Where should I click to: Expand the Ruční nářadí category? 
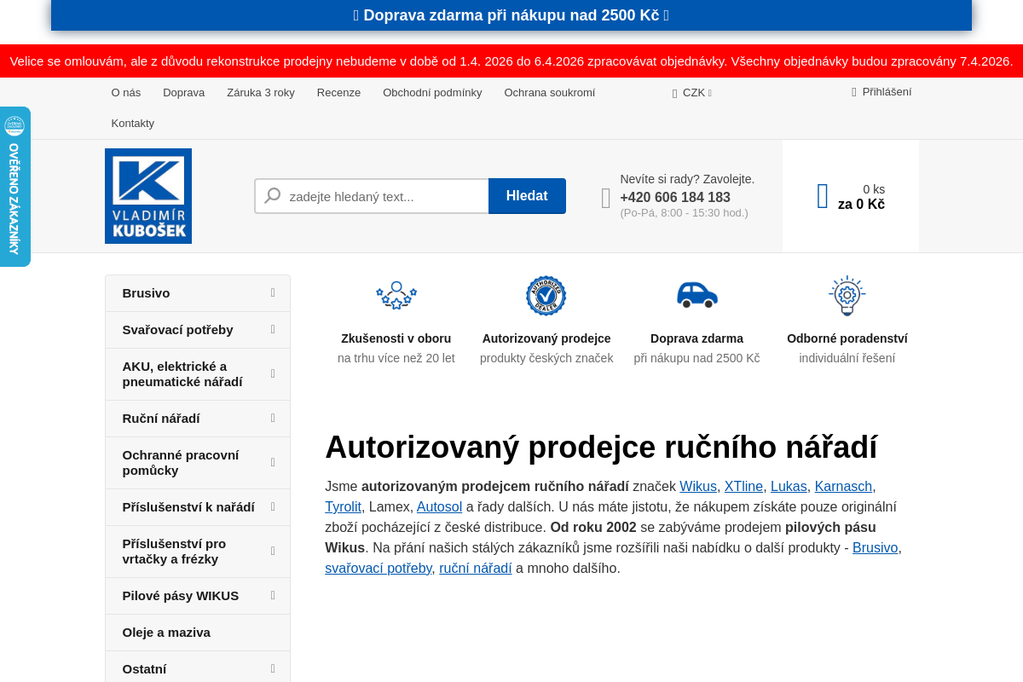coord(273,418)
